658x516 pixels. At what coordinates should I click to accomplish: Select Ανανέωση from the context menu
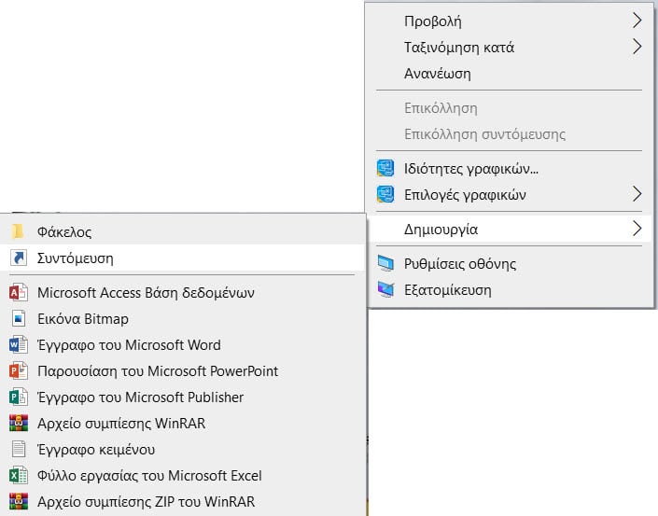pyautogui.click(x=437, y=73)
